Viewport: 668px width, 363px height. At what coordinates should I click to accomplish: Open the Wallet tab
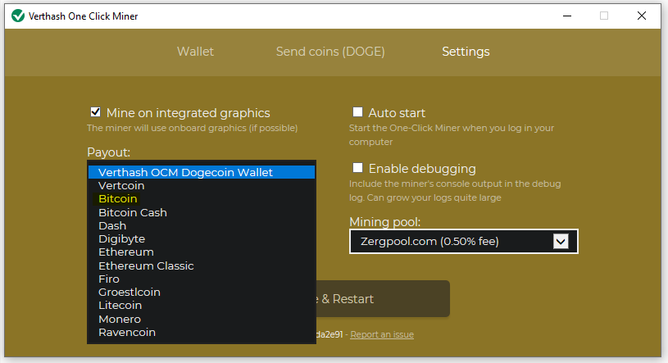tap(196, 52)
